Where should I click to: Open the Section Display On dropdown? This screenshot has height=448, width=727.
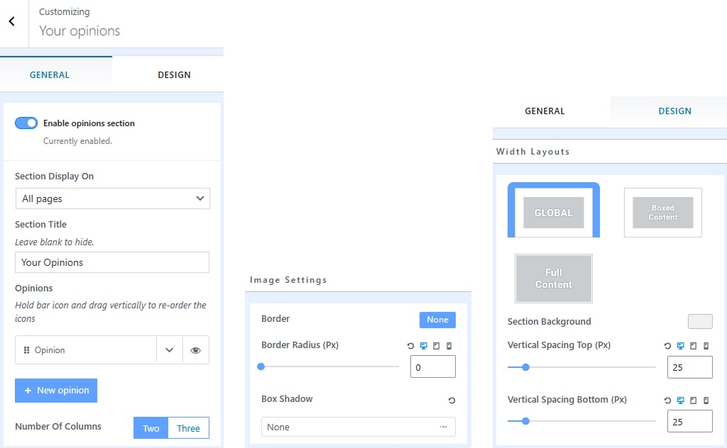pyautogui.click(x=112, y=198)
